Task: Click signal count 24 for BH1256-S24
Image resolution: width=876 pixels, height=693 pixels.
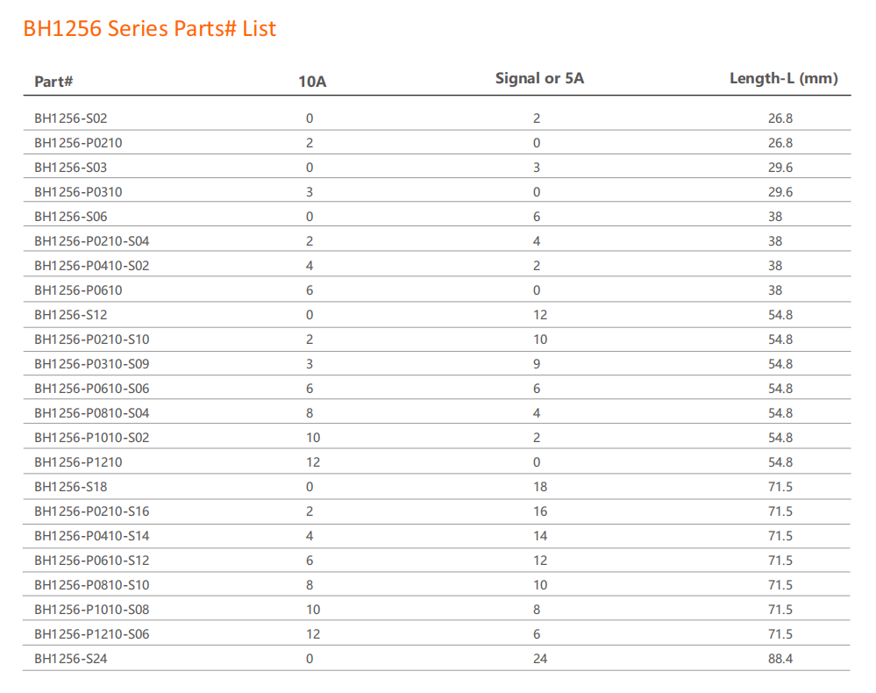Action: (x=540, y=660)
